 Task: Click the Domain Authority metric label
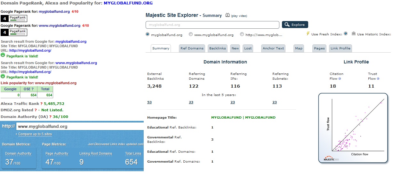(18, 154)
